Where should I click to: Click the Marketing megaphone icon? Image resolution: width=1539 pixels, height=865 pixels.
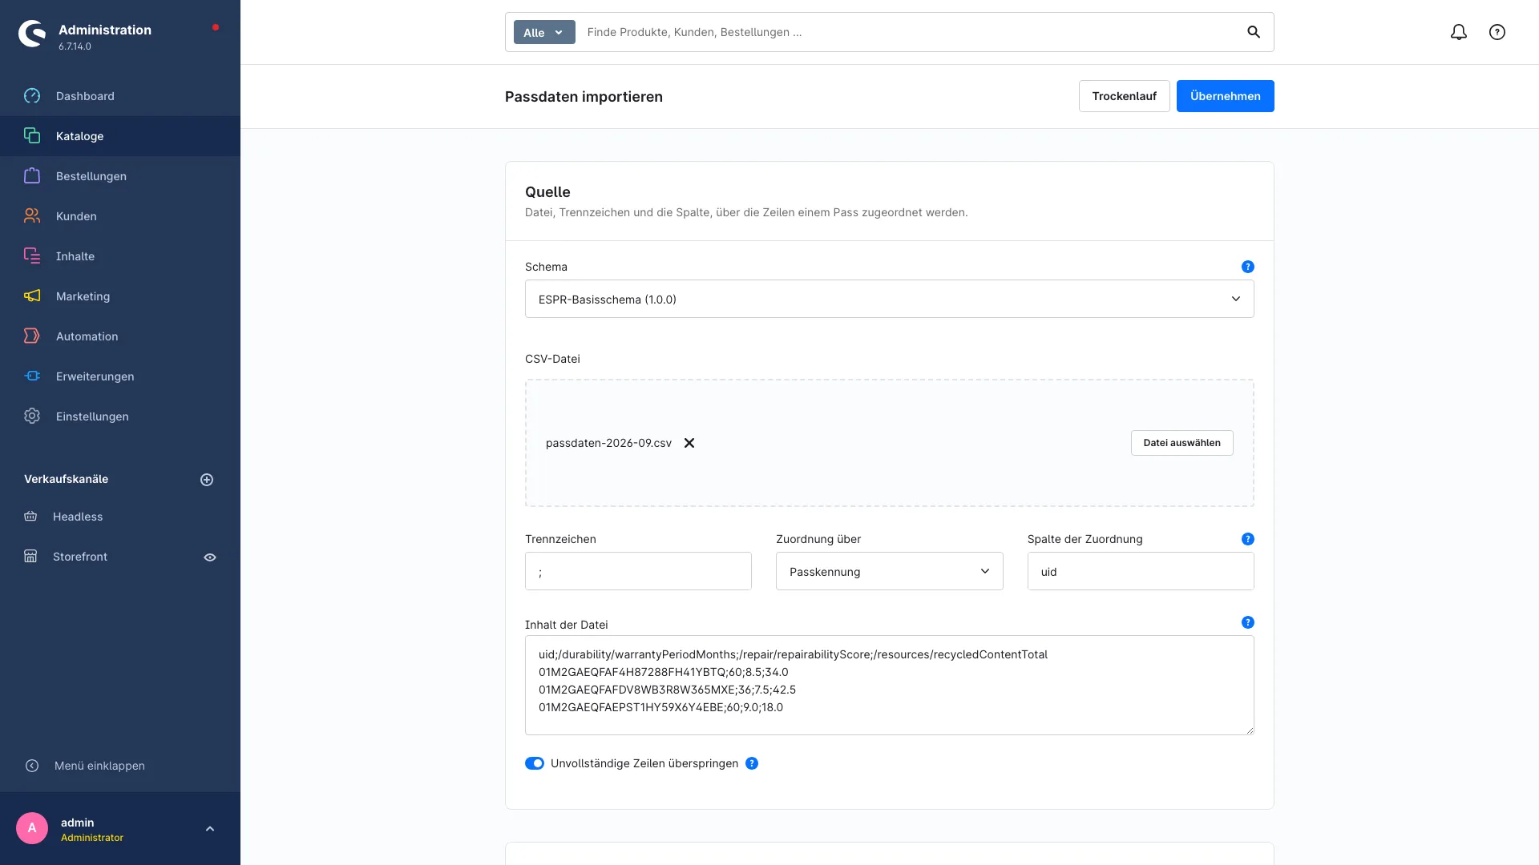[x=32, y=296]
